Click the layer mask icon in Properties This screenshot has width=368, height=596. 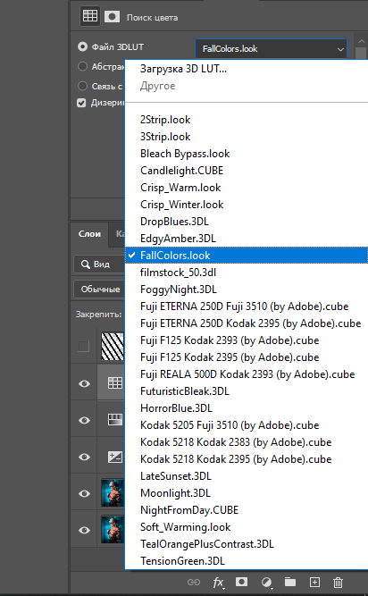click(112, 16)
